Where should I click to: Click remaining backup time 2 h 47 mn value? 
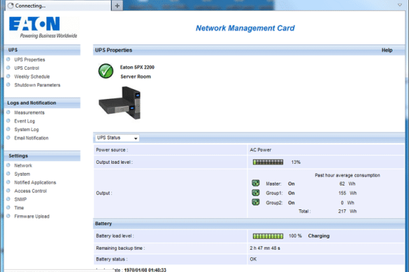pyautogui.click(x=265, y=248)
